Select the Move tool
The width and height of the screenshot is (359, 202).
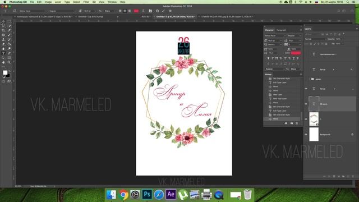tap(3, 21)
